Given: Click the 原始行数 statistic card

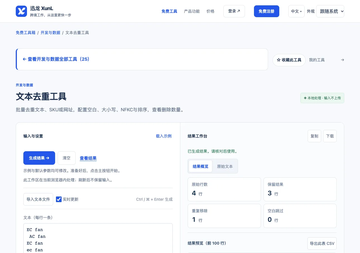Looking at the screenshot, I should point(224,189).
